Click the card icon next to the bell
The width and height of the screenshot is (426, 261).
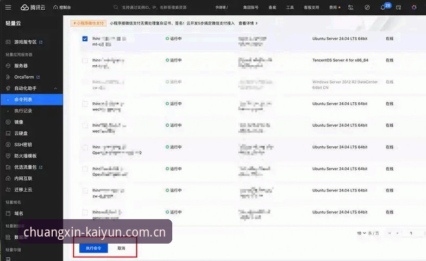(399, 8)
